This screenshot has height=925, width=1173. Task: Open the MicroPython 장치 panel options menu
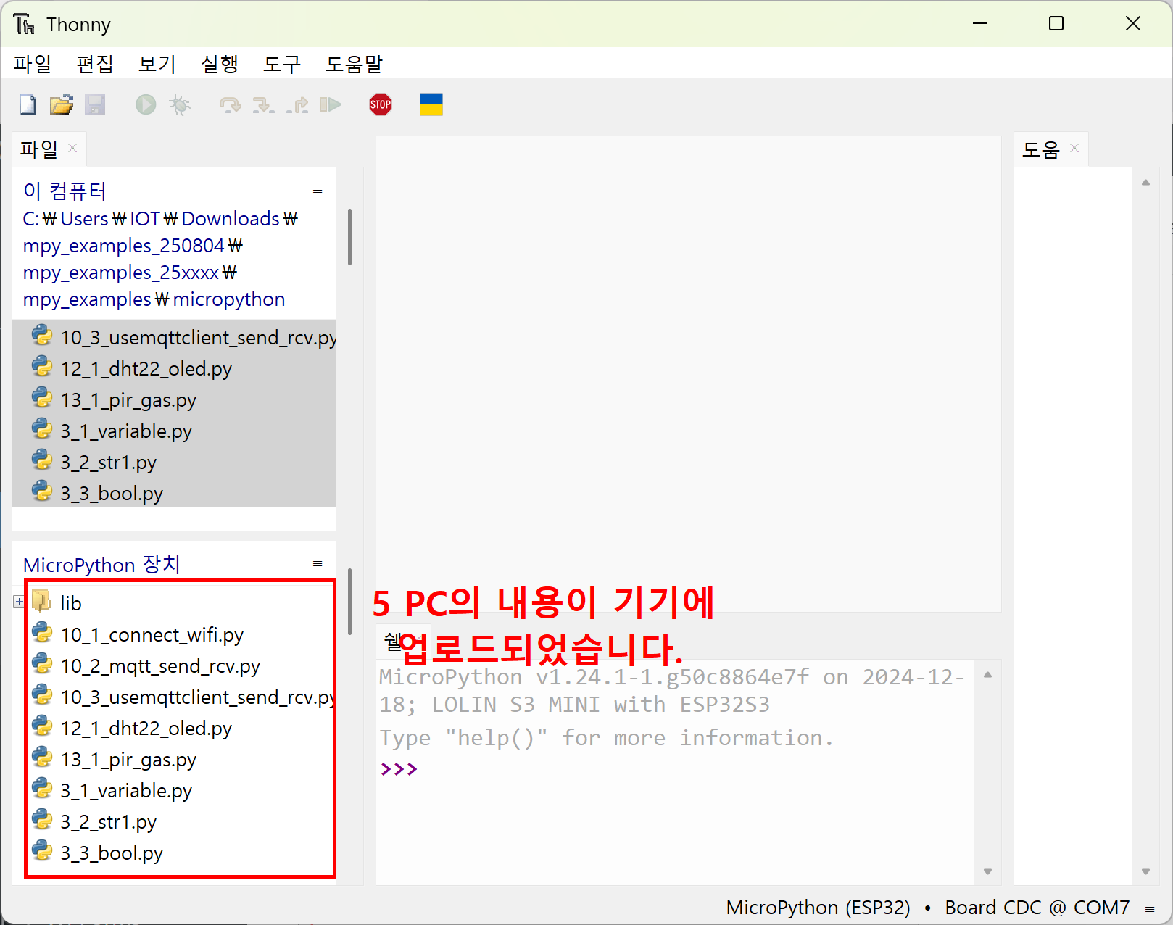pyautogui.click(x=318, y=564)
